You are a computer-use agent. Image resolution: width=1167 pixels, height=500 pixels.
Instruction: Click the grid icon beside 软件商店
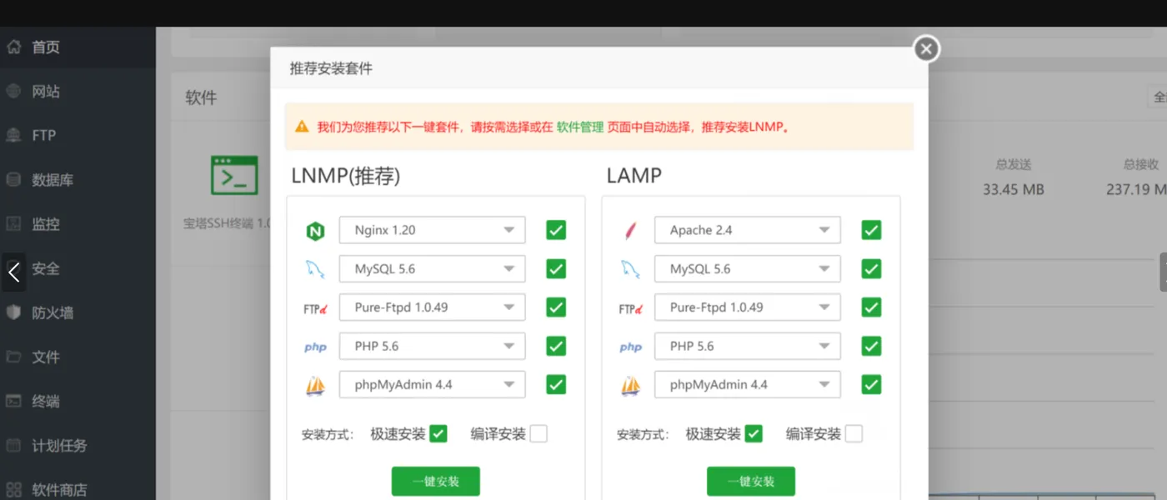point(13,489)
